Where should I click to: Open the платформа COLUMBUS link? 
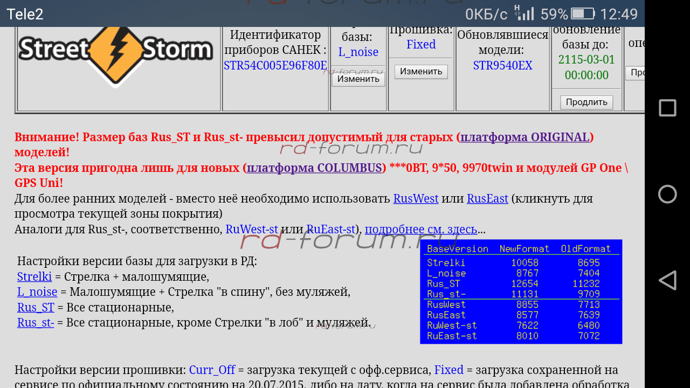click(314, 168)
